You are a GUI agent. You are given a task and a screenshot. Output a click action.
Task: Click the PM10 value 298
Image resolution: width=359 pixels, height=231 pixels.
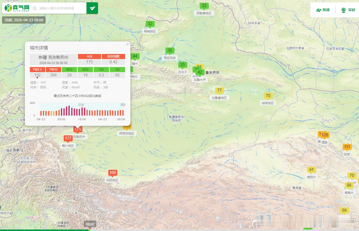coord(53,75)
